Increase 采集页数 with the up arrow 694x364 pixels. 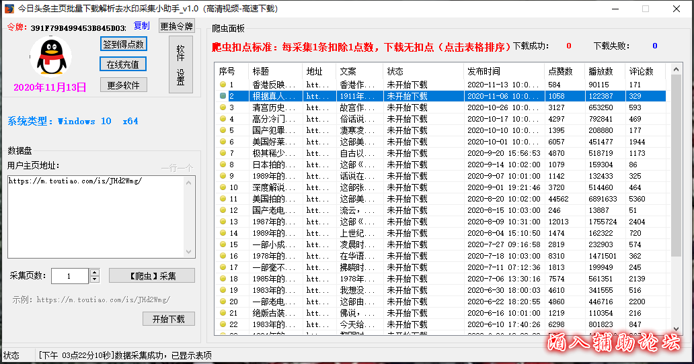point(95,273)
